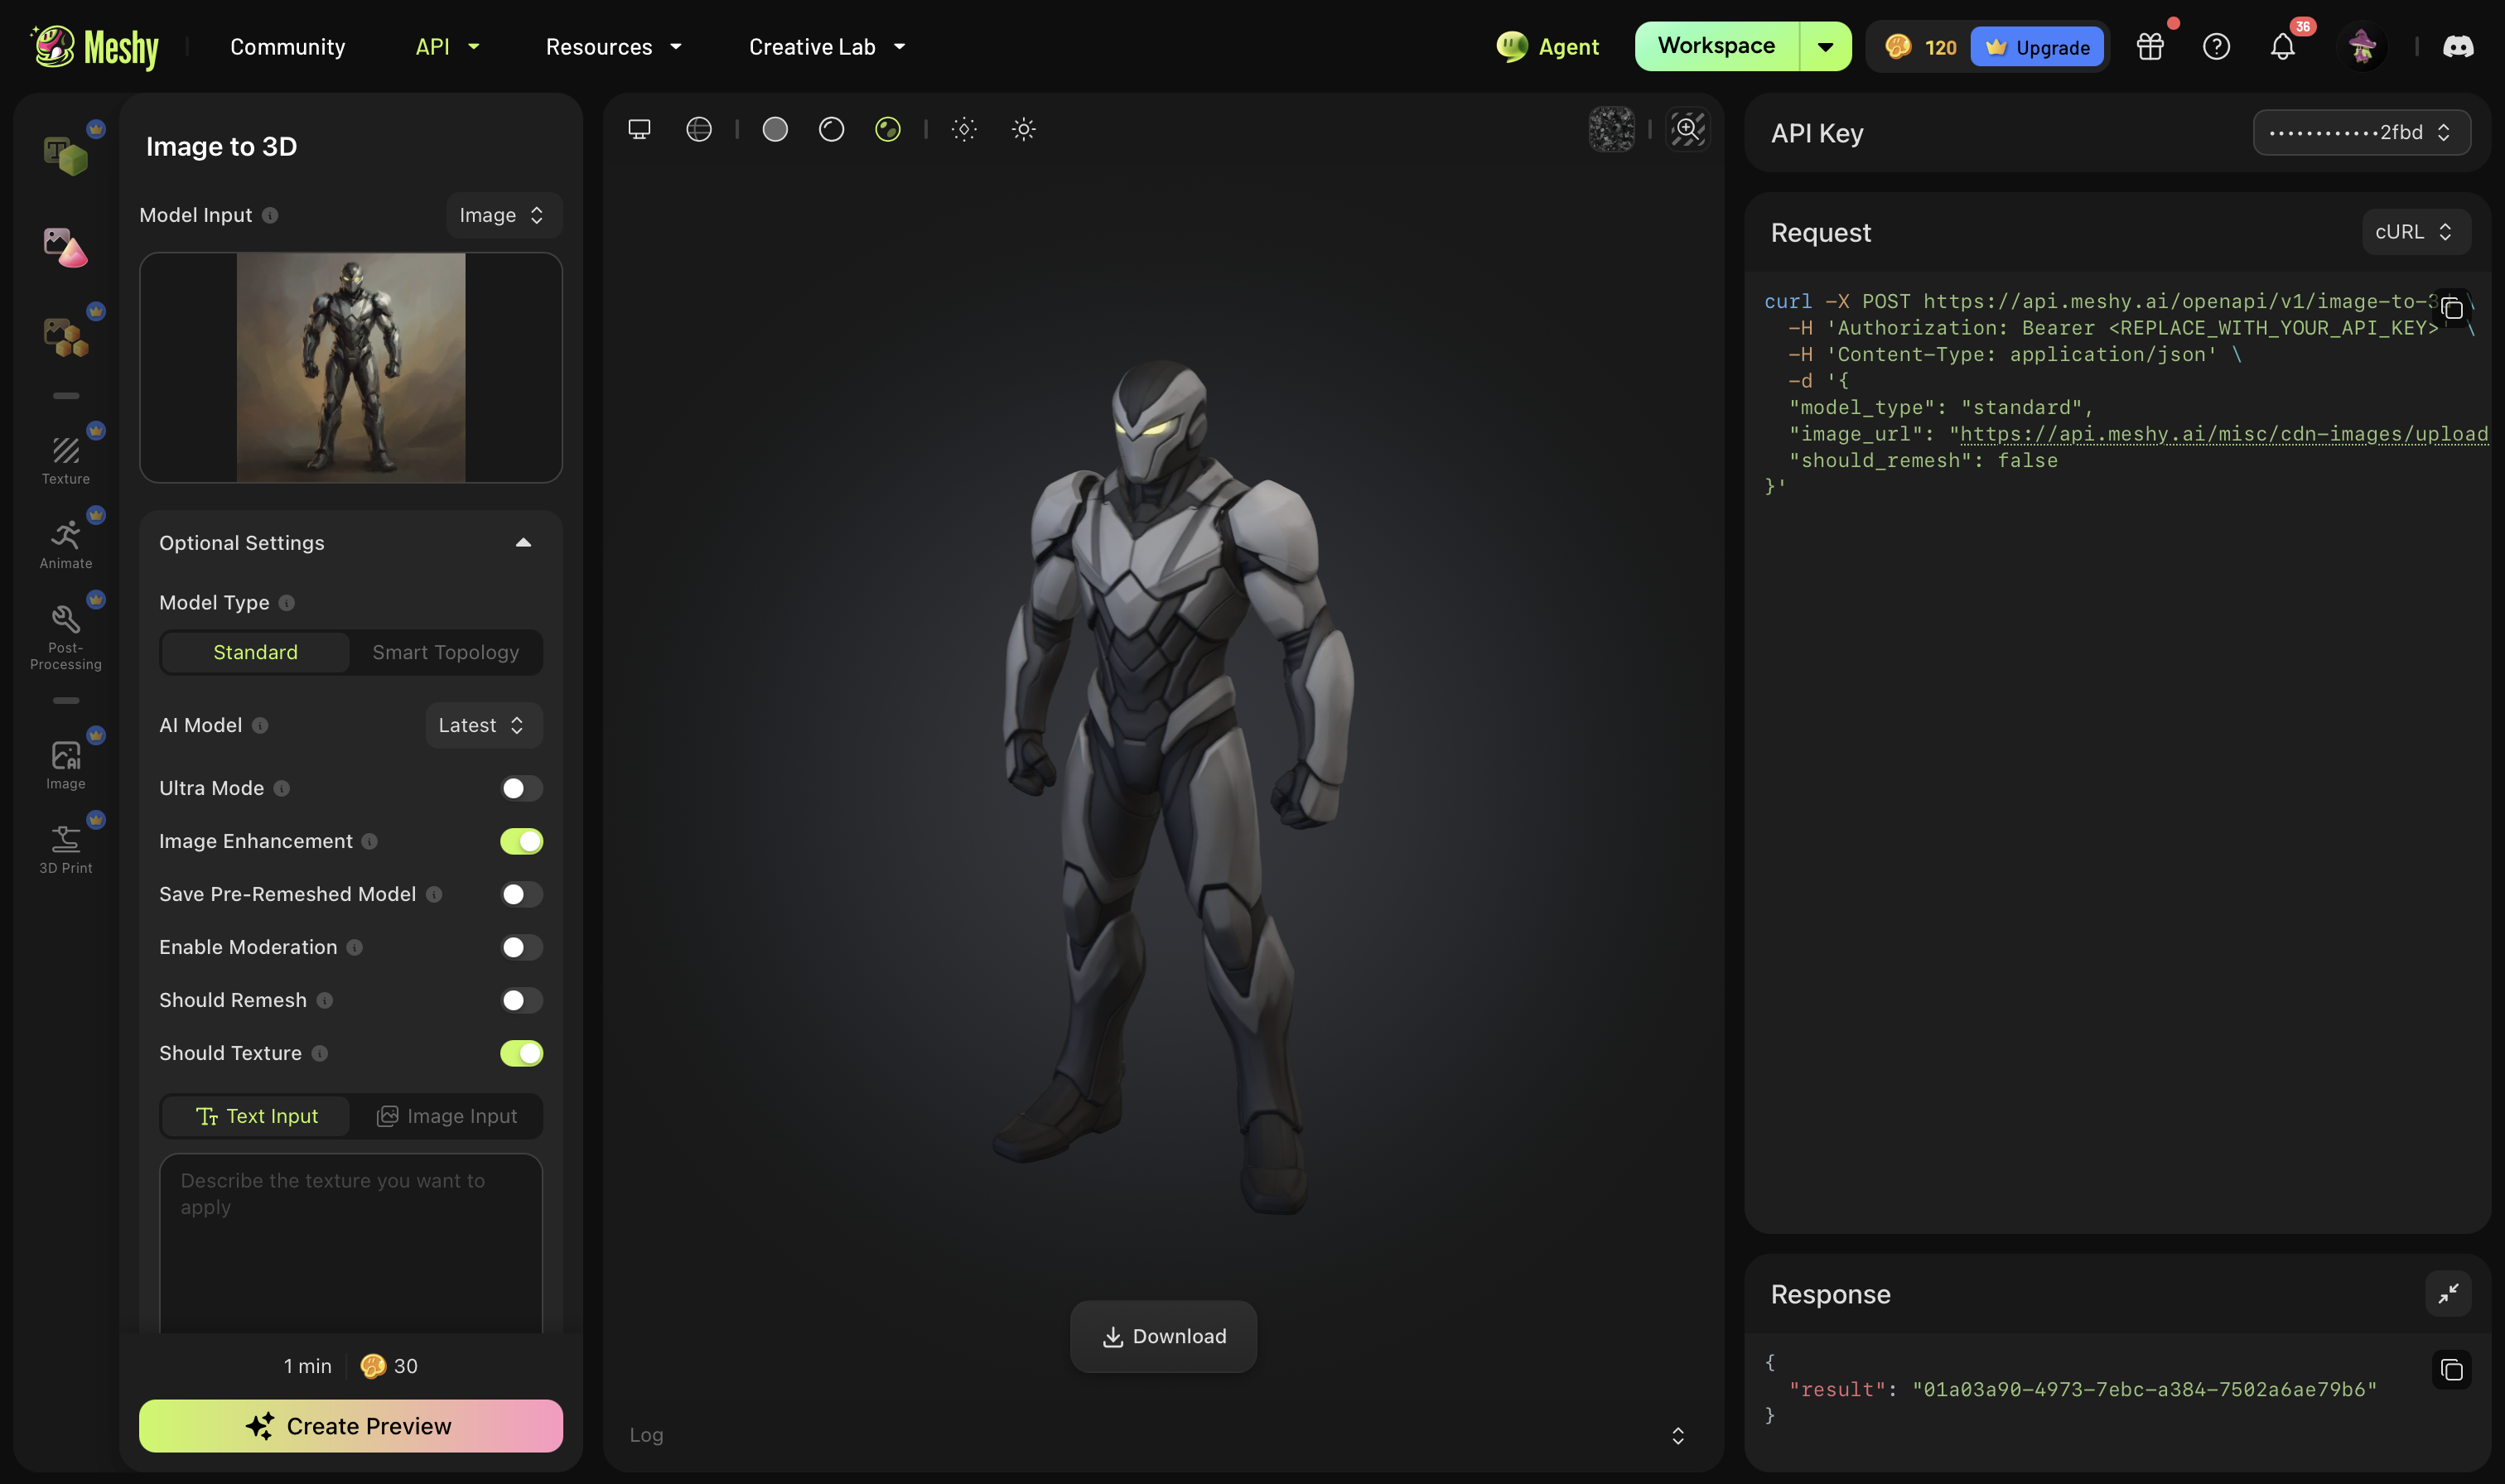Image resolution: width=2505 pixels, height=1484 pixels.
Task: Collapse the Response panel
Action: [2448, 1294]
